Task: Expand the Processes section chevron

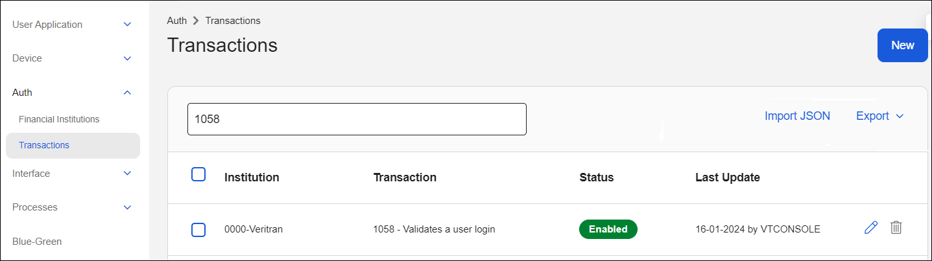Action: (x=128, y=207)
